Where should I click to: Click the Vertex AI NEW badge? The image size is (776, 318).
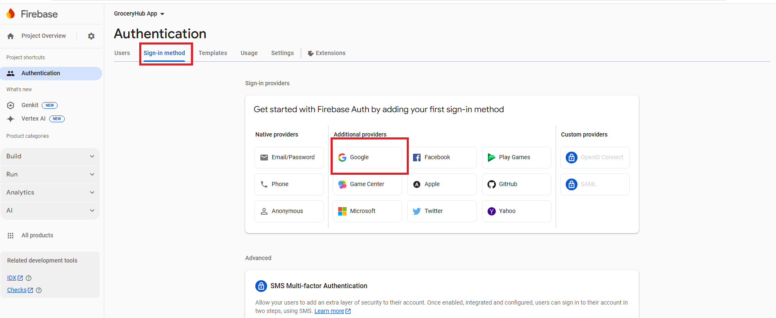click(x=57, y=119)
